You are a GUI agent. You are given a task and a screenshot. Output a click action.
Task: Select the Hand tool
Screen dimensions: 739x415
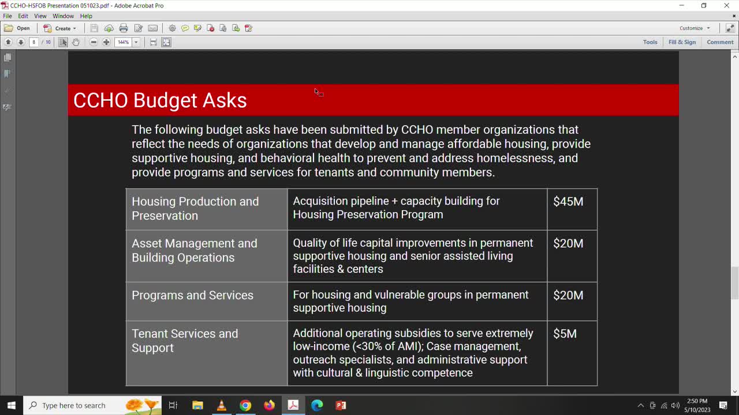click(x=76, y=41)
